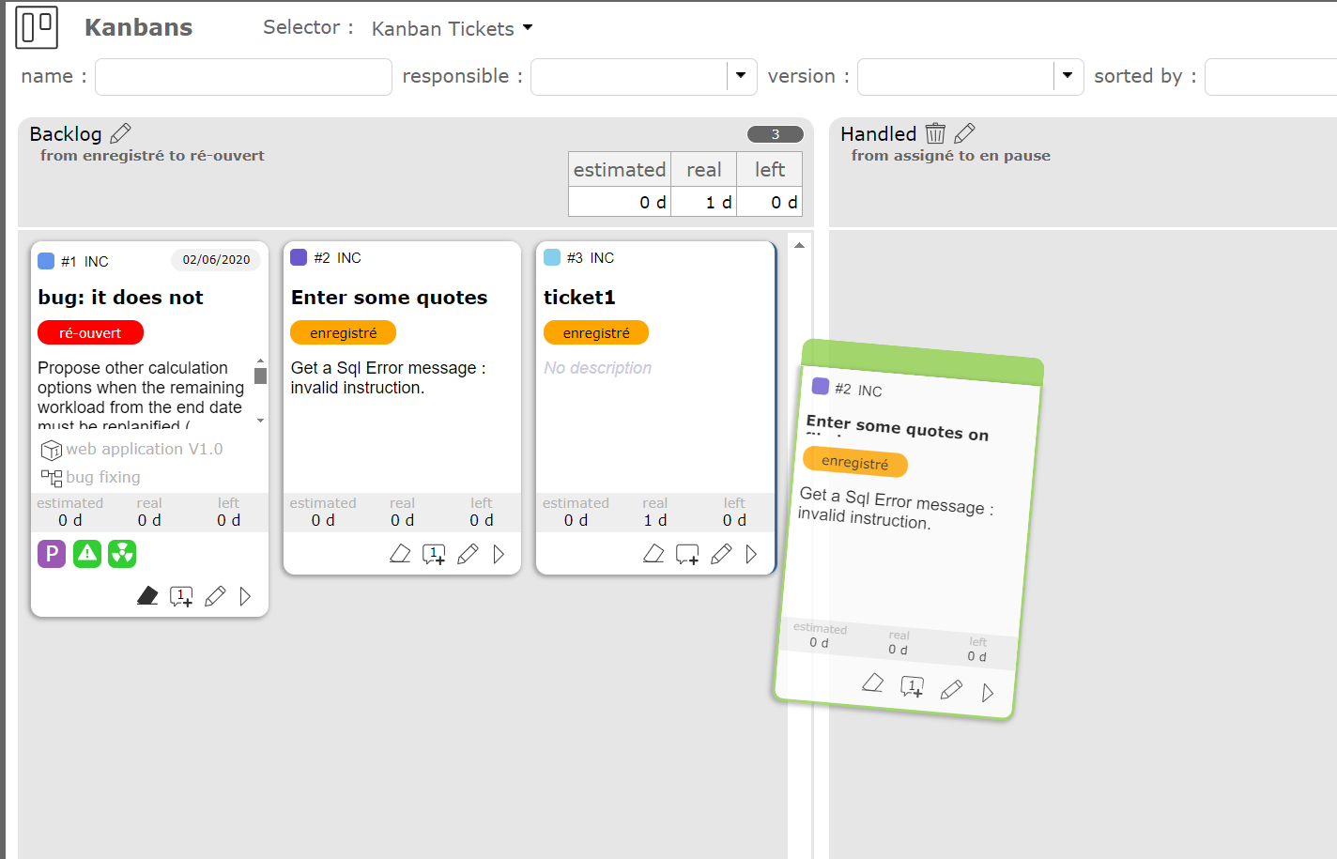Edit ticket #3 using pencil icon
Viewport: 1337px width, 859px height.
point(721,555)
